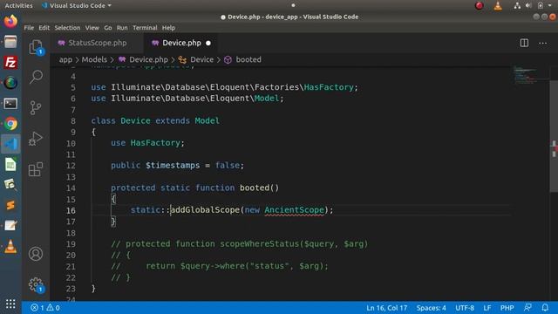Open the Extensions view
Screen dimensions: 558x314
tap(36, 169)
